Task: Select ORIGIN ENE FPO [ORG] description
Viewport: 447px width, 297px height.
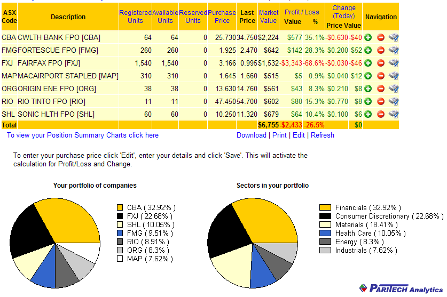Action: pyautogui.click(x=57, y=89)
